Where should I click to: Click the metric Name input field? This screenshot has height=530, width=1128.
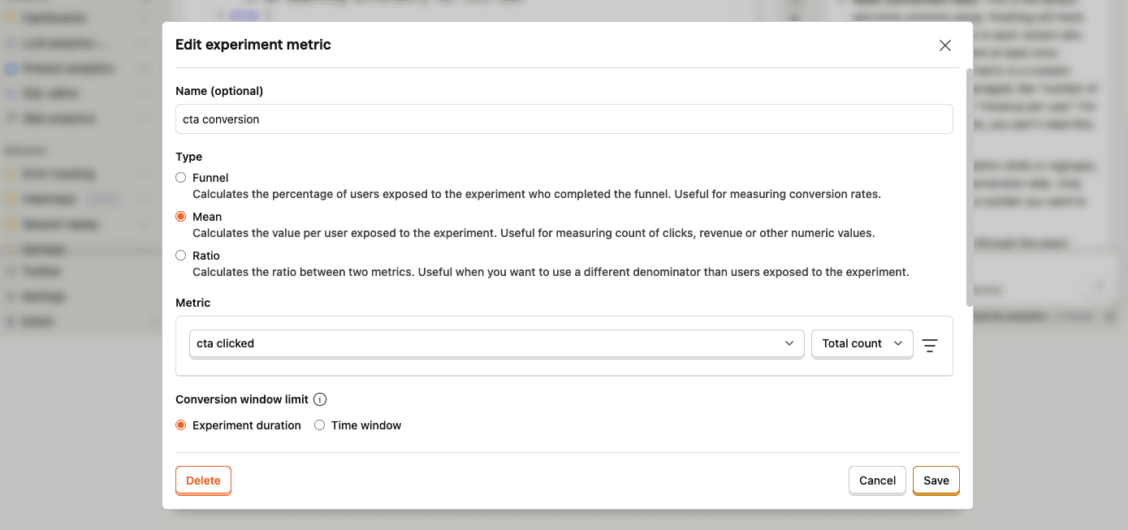click(564, 119)
